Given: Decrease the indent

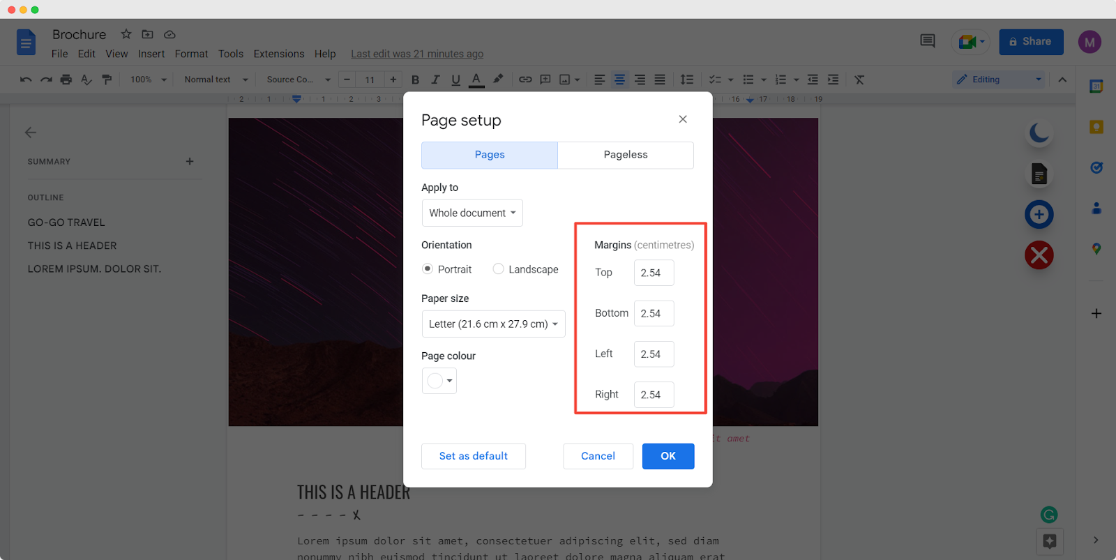Looking at the screenshot, I should point(813,80).
